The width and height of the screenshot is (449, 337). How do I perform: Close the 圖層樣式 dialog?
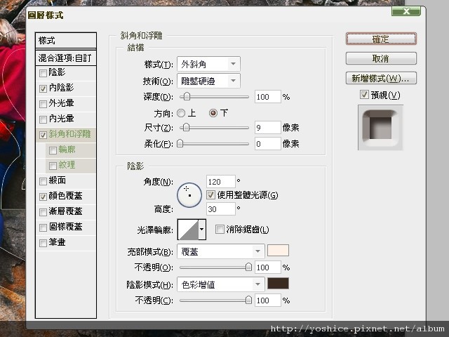coord(406,11)
